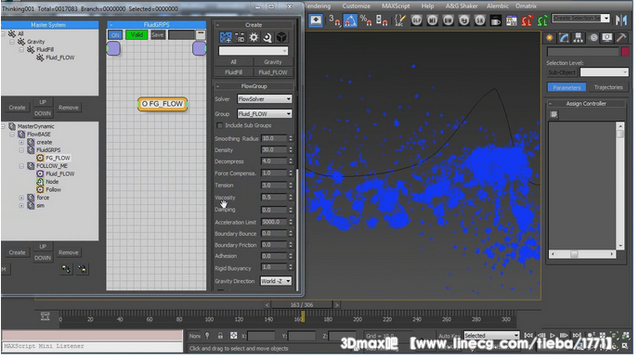Toggle the Spinner Snap tool

(x=382, y=20)
